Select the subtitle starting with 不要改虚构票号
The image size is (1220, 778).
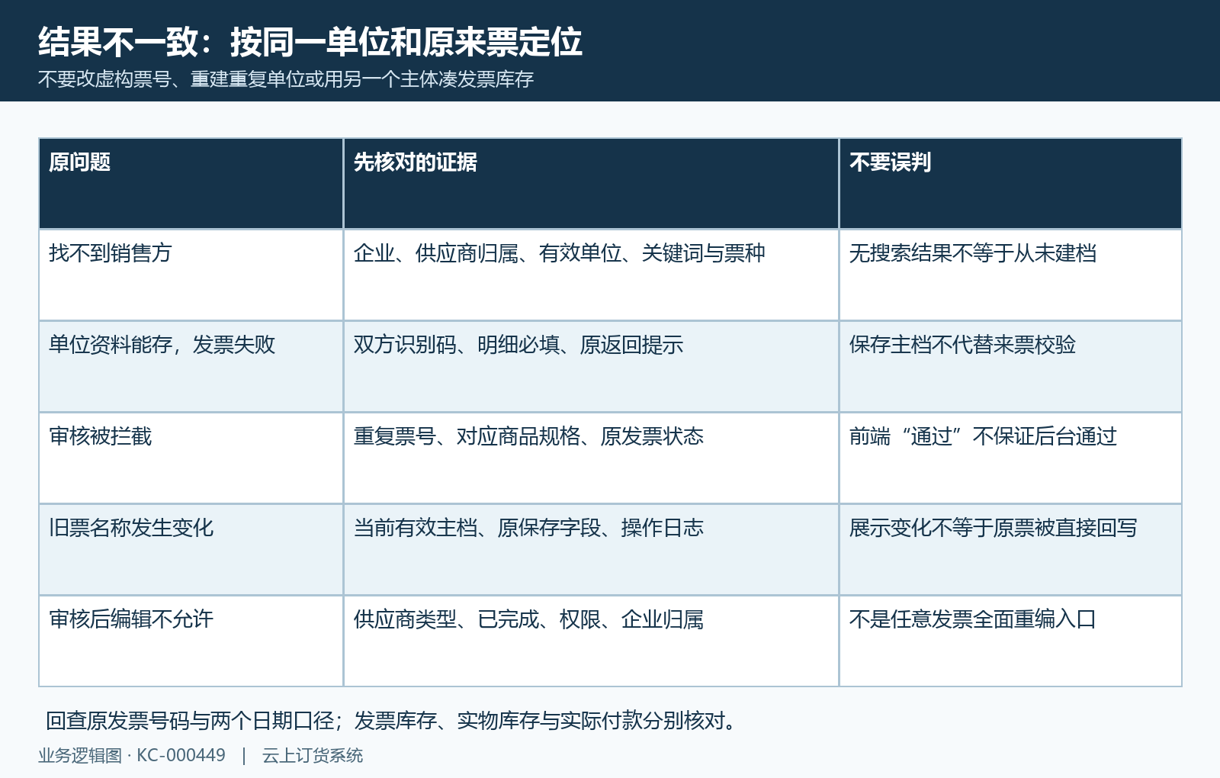[286, 79]
